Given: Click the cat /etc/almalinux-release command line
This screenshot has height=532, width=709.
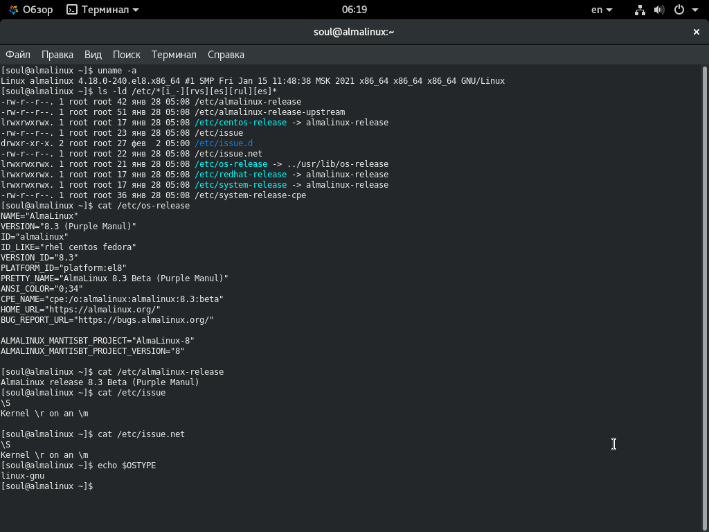Looking at the screenshot, I should coord(112,372).
